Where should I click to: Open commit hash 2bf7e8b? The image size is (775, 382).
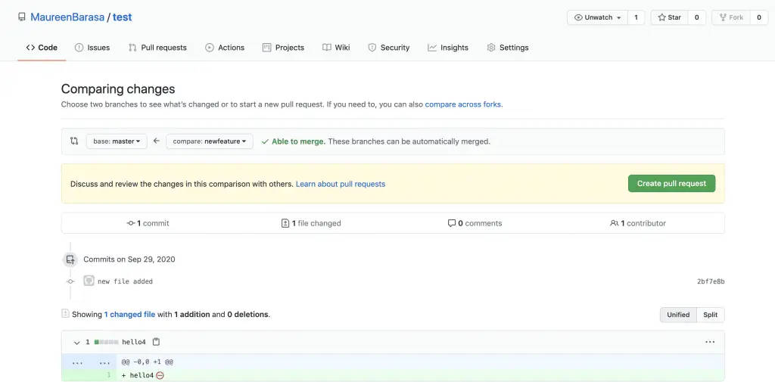click(x=711, y=281)
